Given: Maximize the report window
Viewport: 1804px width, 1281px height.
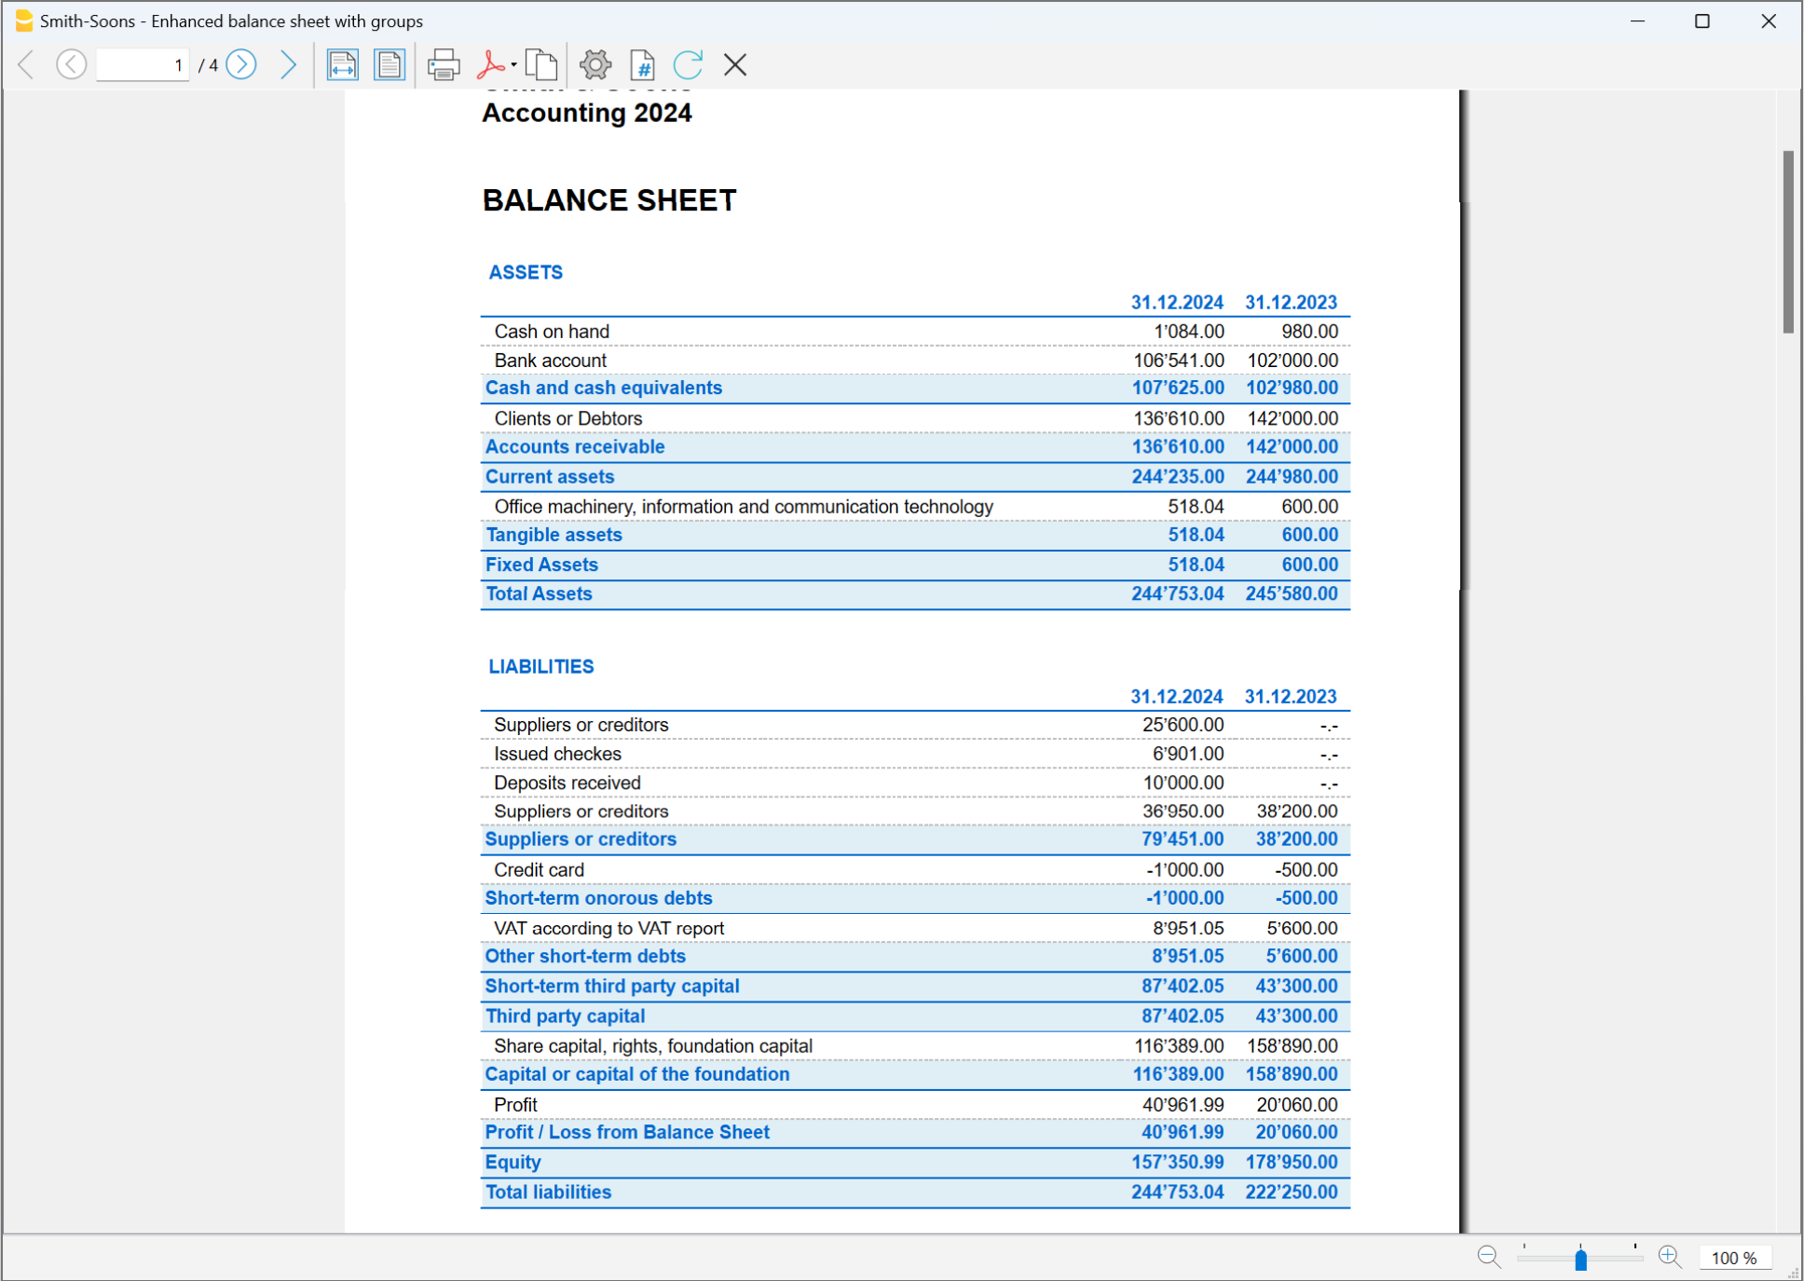Looking at the screenshot, I should point(1702,20).
